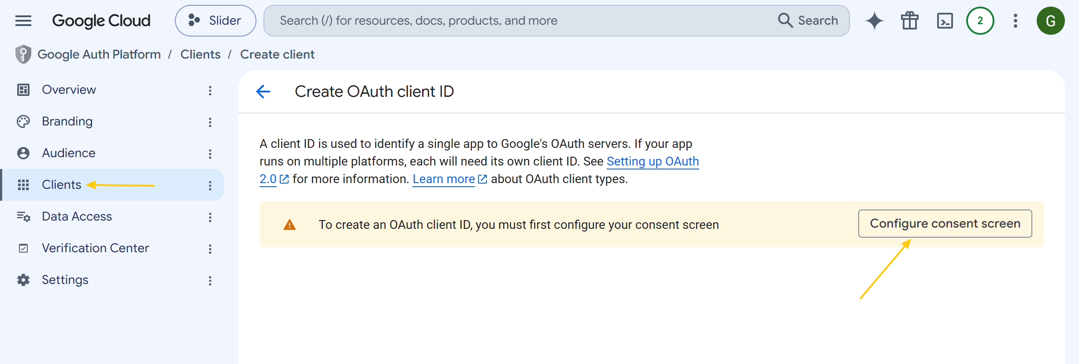Open the Setting up OAuth 2.0 link
The width and height of the screenshot is (1079, 364).
[653, 162]
